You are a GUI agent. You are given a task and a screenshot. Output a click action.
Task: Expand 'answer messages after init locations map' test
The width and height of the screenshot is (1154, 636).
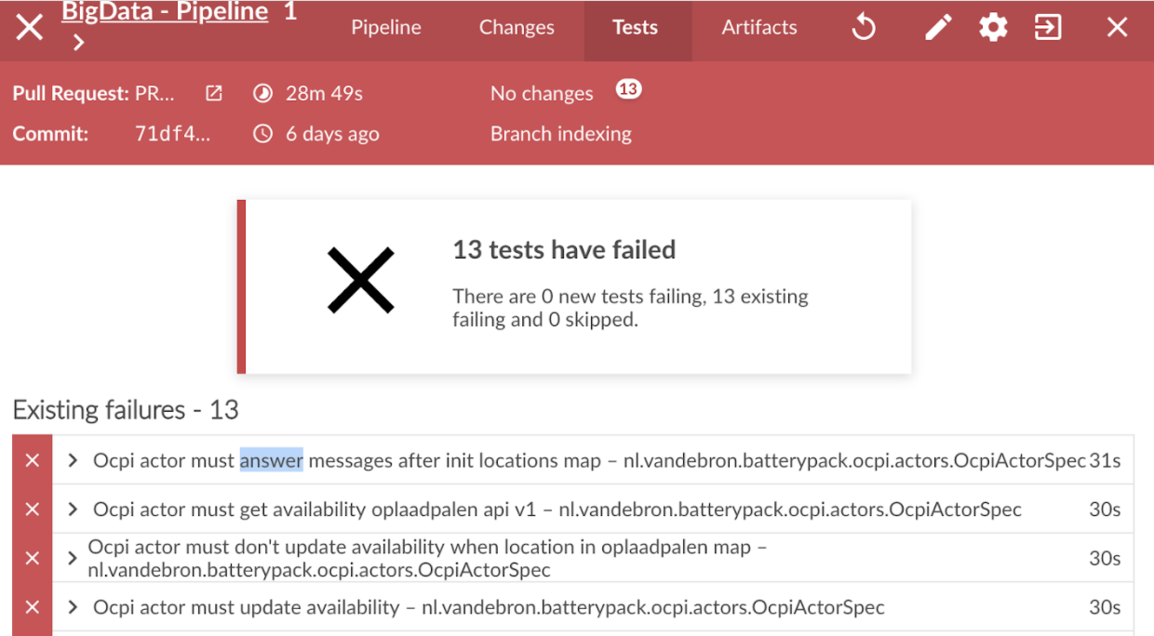pos(74,460)
